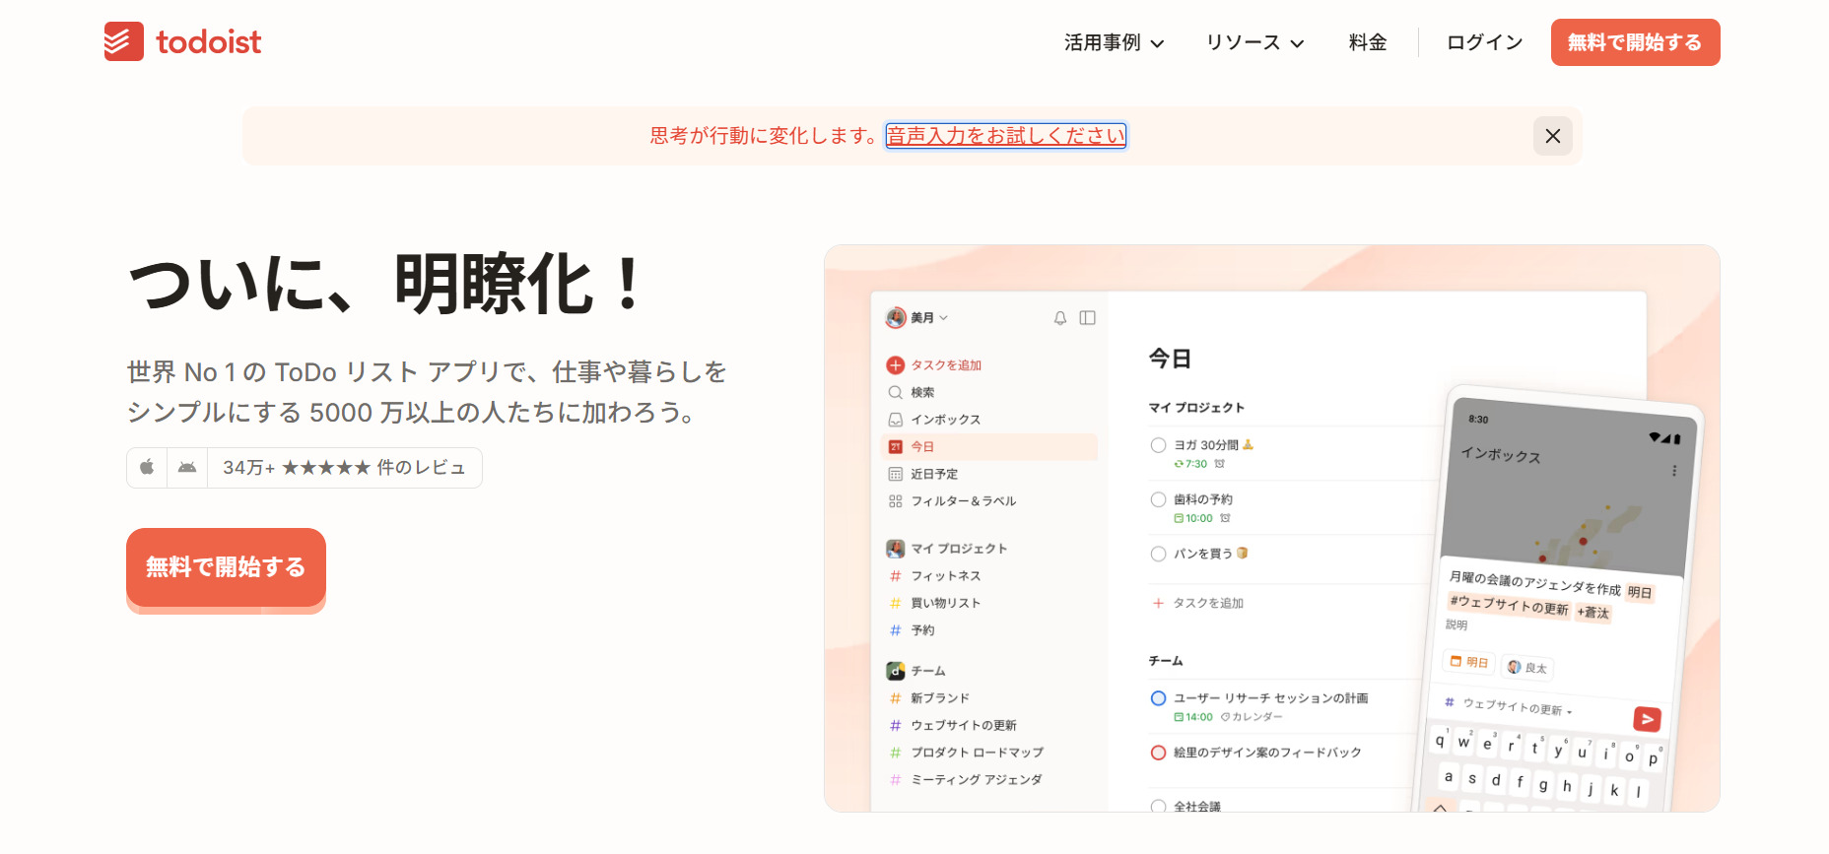Open the phone's three-dot menu icon
Screen dimensions: 1829x854
[1673, 471]
